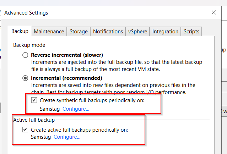Screen dimensions: 227x154
Task: Select Reverse incremental (slower) radio button
Action: point(25,55)
